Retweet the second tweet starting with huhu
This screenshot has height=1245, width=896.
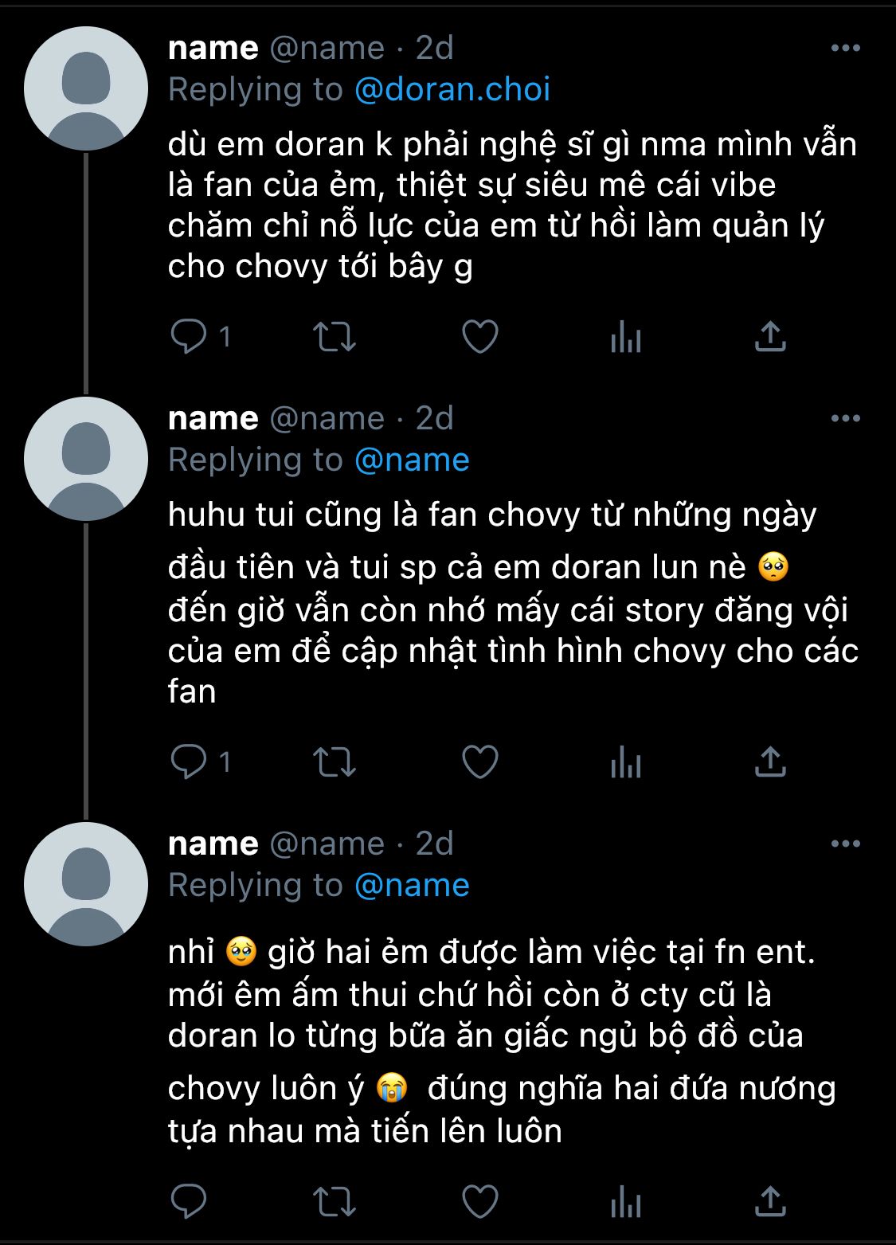[x=334, y=761]
